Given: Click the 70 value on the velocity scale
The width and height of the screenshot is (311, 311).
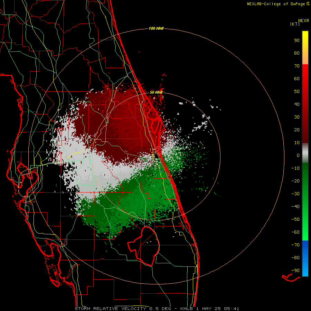Looking at the screenshot, I should [x=297, y=66].
